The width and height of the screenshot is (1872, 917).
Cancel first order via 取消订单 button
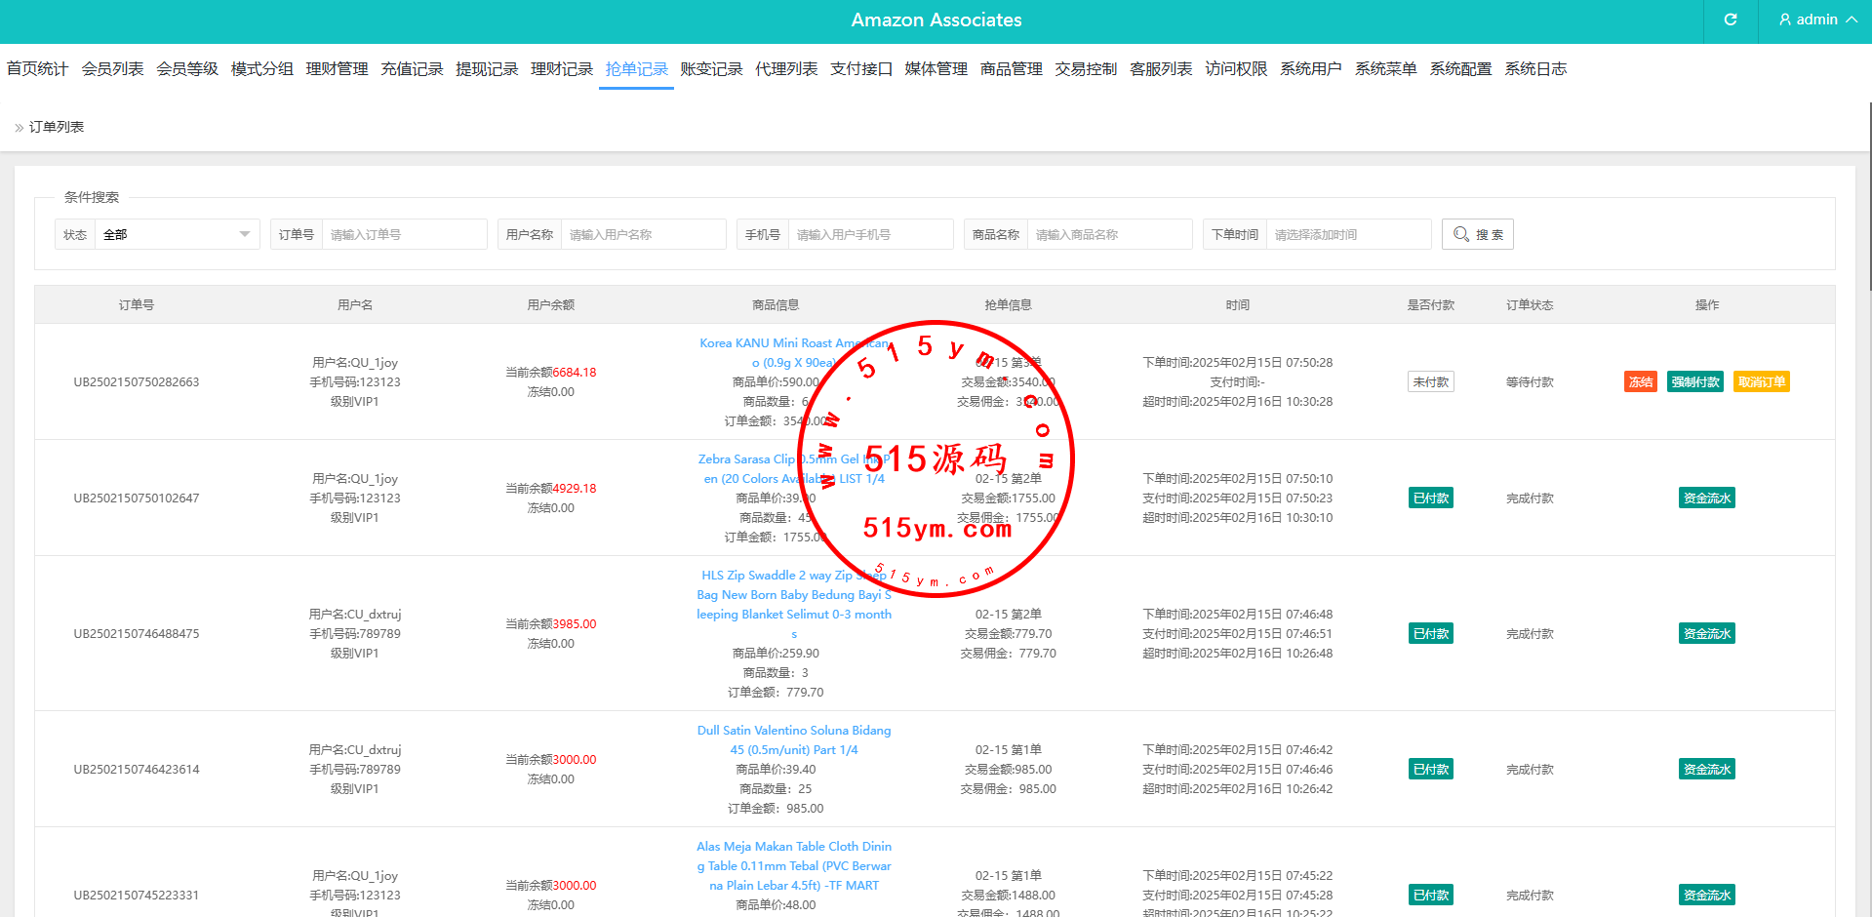coord(1761,382)
